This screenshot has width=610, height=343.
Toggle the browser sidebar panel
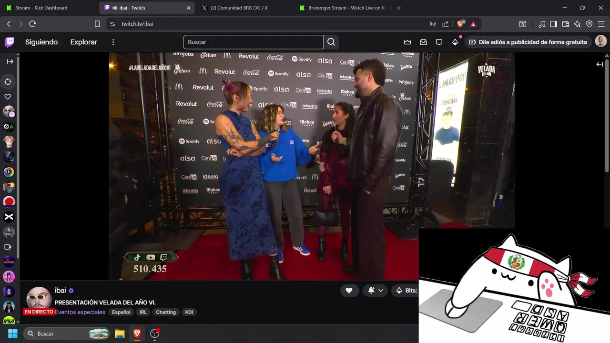553,24
